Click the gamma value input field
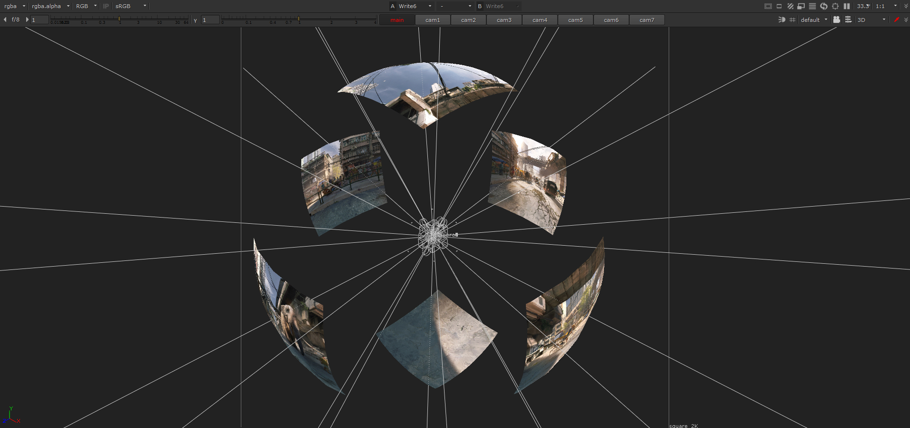 click(x=210, y=20)
